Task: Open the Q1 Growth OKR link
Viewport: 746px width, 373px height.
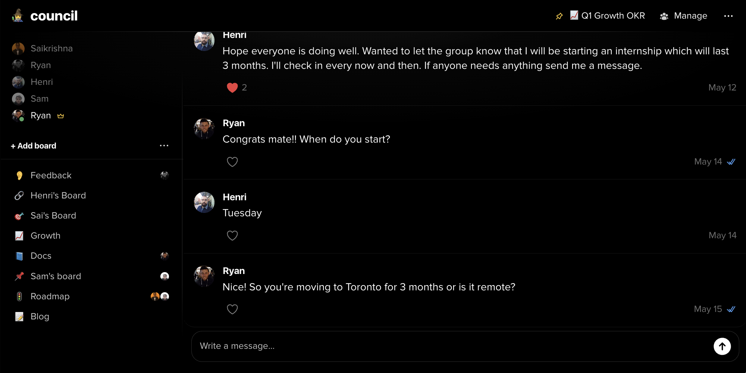Action: [x=608, y=16]
